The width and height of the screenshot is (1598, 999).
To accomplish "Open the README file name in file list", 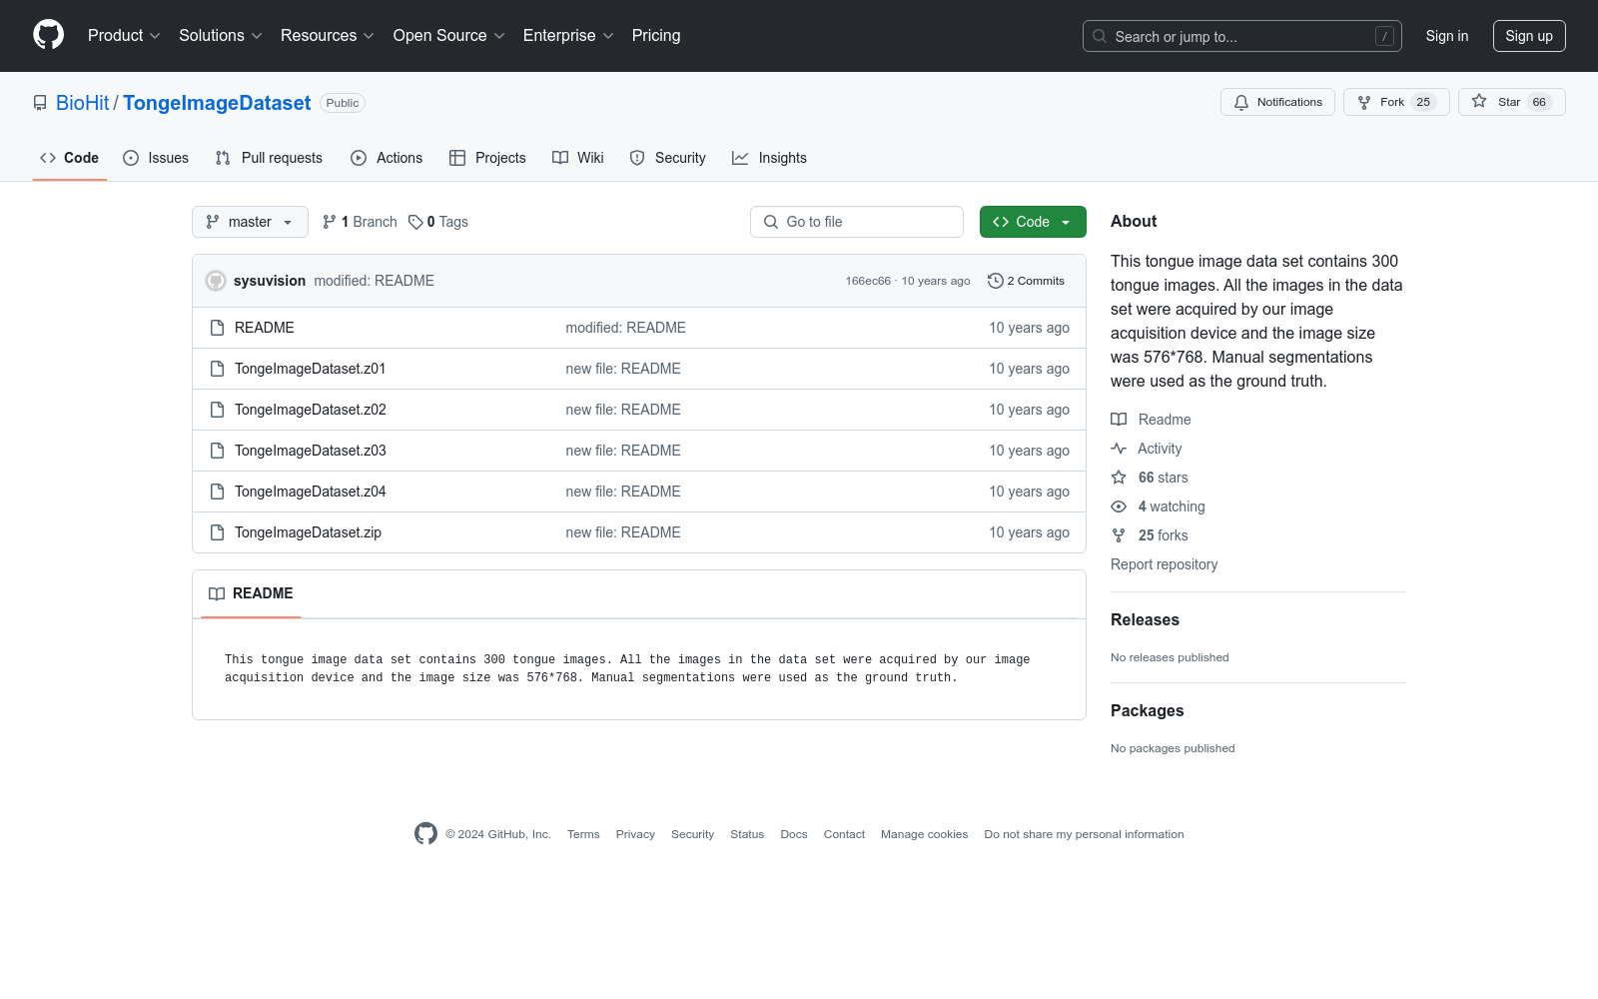I will (x=265, y=328).
